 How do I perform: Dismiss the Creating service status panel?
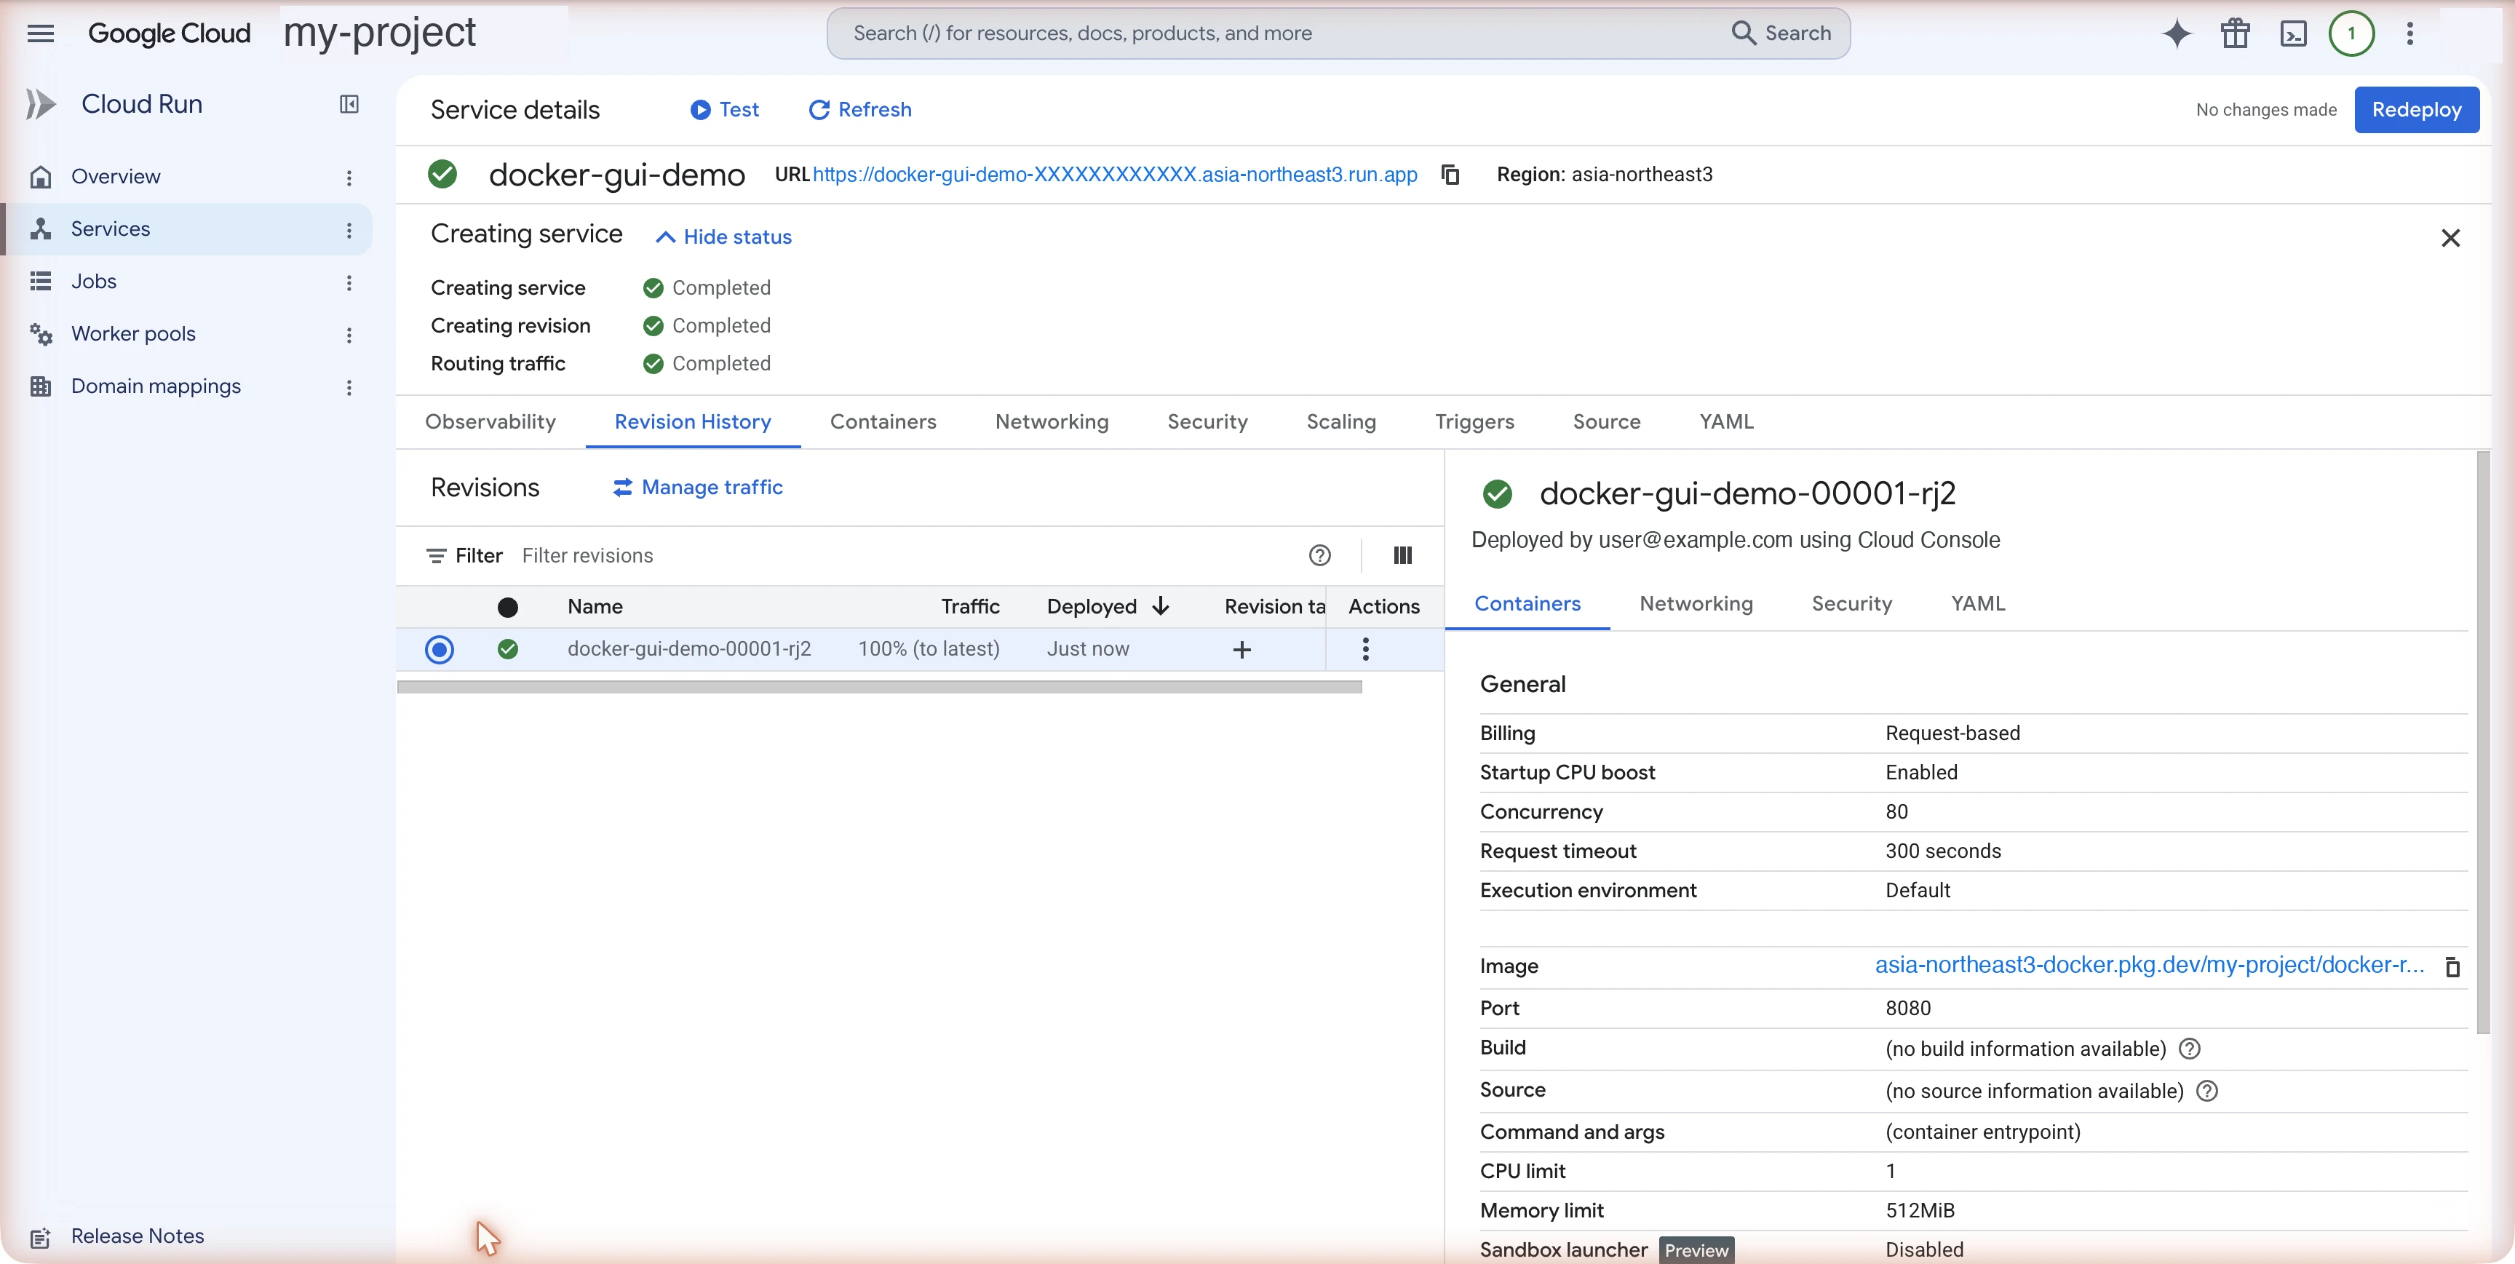point(2450,238)
